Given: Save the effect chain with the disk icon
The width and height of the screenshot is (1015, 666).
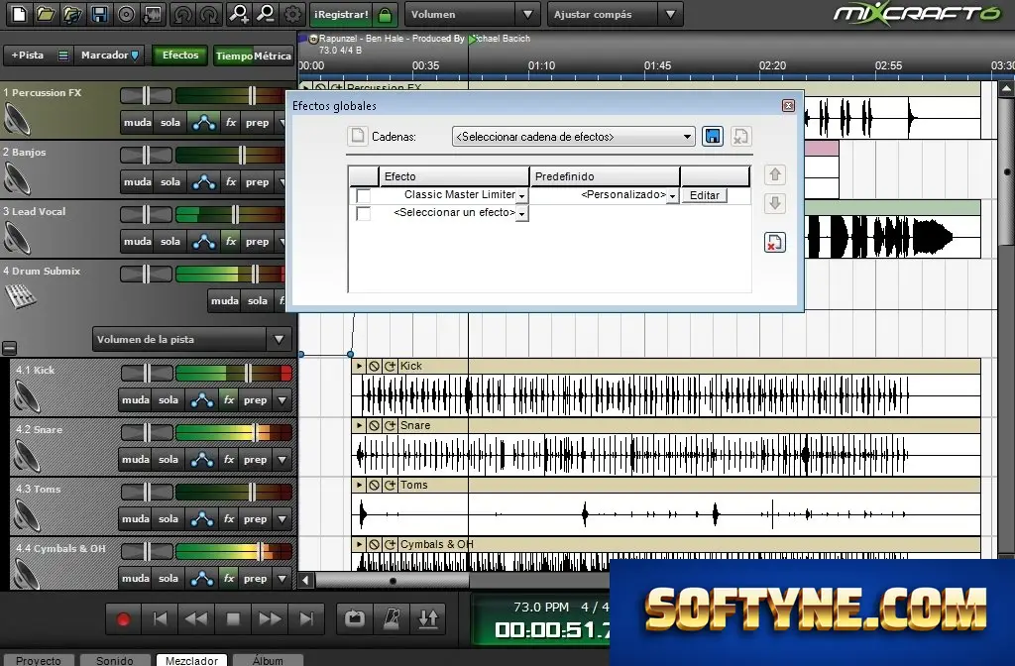Looking at the screenshot, I should (x=712, y=136).
